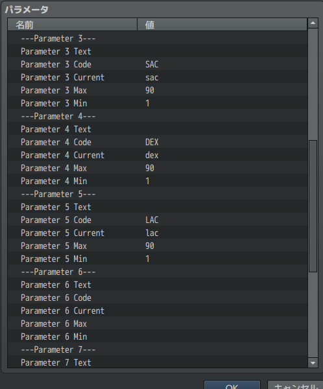Select the ---Parameter 3--- row

(158, 38)
